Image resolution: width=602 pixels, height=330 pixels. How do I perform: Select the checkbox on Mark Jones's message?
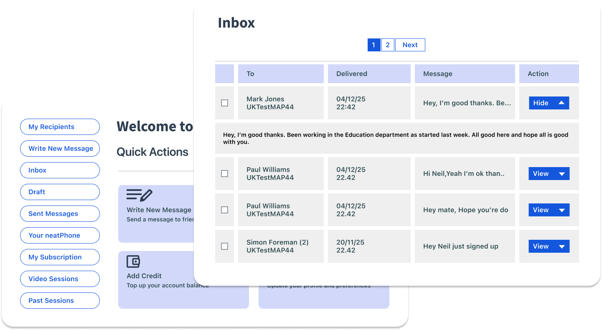[x=224, y=102]
